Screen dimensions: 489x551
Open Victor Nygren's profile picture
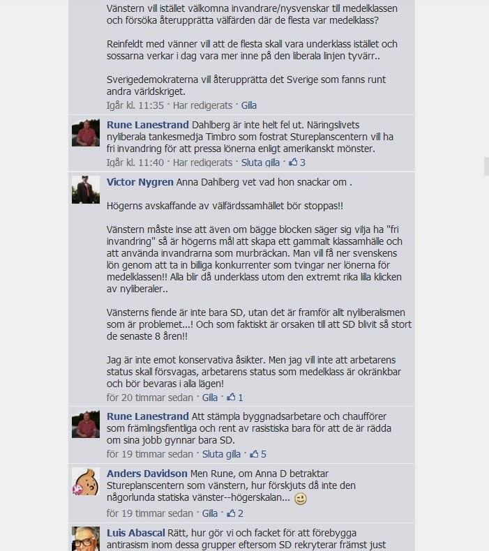point(86,190)
